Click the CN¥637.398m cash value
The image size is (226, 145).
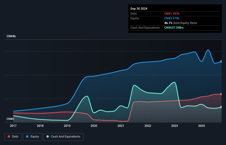[x=174, y=28]
